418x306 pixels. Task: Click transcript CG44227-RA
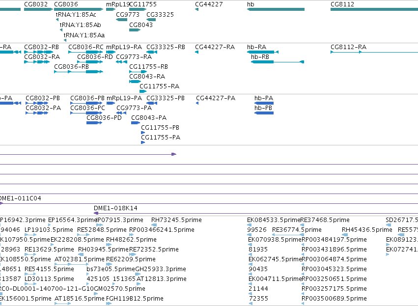click(x=197, y=52)
